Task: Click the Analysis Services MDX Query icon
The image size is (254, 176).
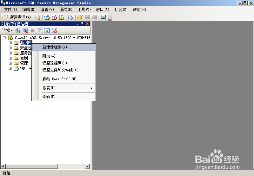Action: [47, 17]
